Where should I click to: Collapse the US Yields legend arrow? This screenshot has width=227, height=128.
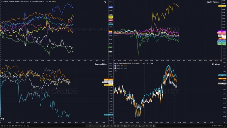(116, 71)
